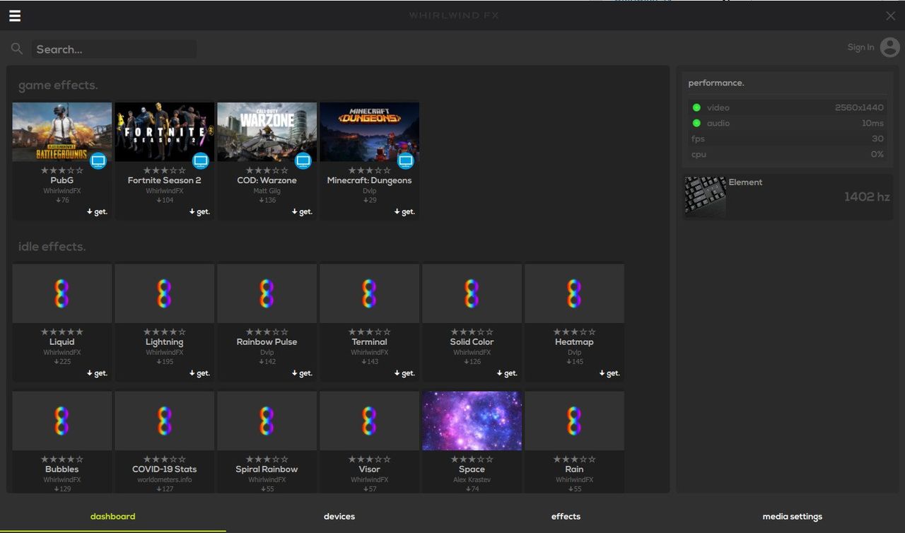Switch to the devices tab
Screen dimensions: 905x533
pyautogui.click(x=339, y=517)
